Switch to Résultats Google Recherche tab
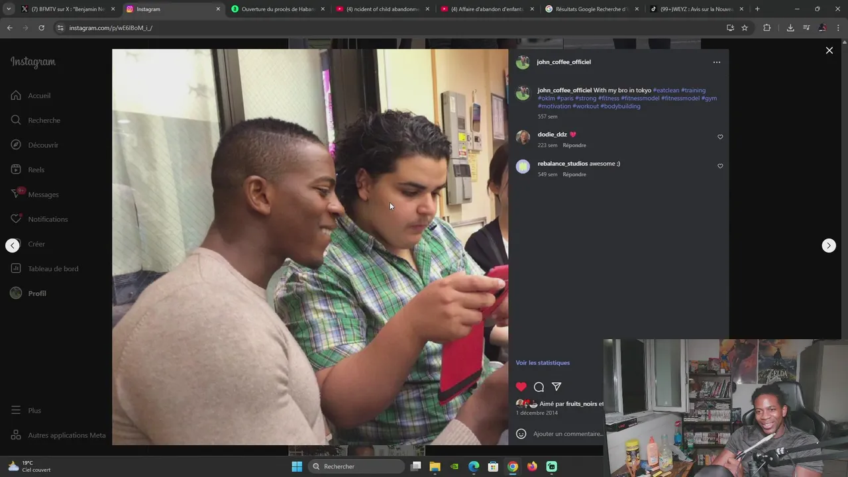The width and height of the screenshot is (848, 477). click(x=592, y=9)
